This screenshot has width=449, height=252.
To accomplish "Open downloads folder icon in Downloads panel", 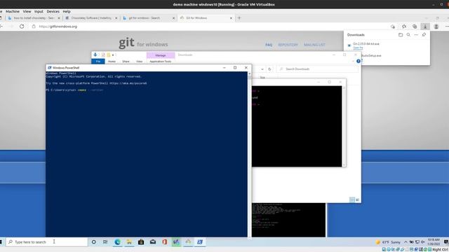I will [x=401, y=35].
